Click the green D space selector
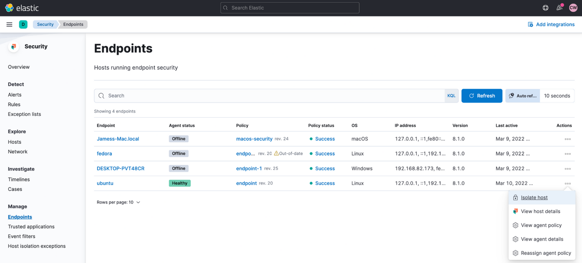Viewport: 582px width, 263px height. pos(23,24)
